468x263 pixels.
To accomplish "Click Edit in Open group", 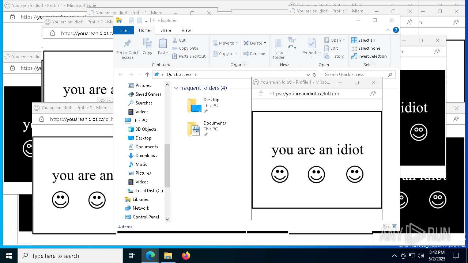I will pyautogui.click(x=331, y=48).
